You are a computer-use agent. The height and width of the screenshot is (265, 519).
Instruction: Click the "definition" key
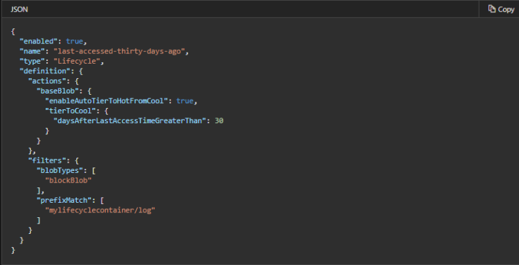[x=45, y=71]
